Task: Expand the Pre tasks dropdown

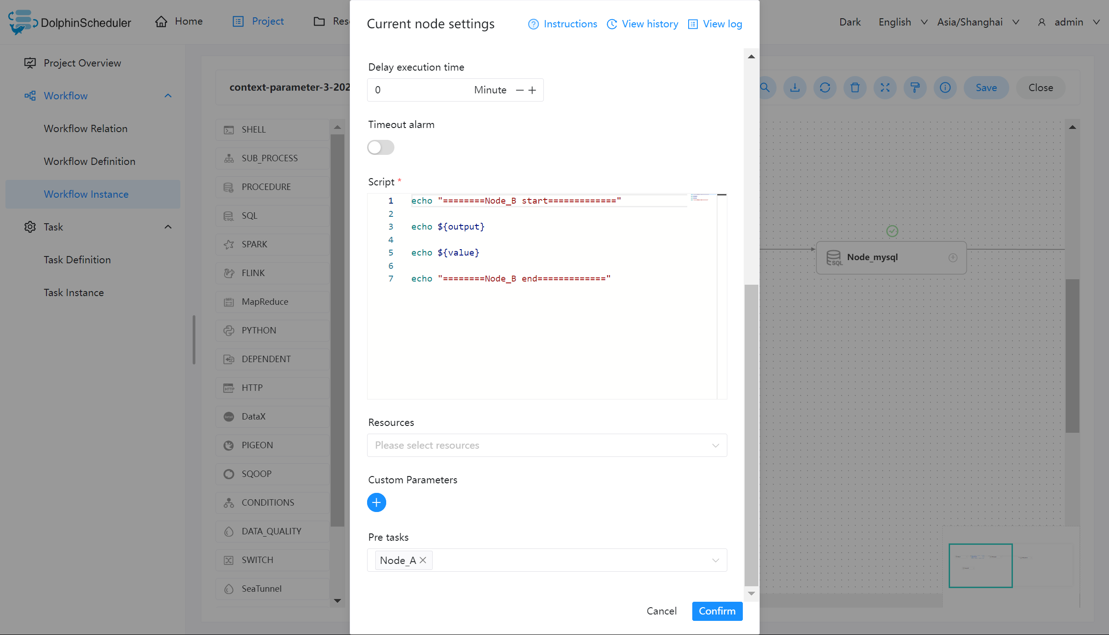Action: 715,560
